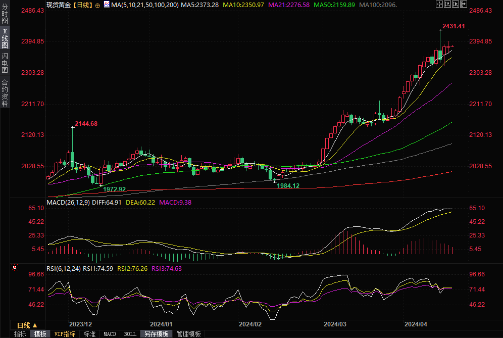
Task: Open the MA(5,10,21,50,100,200) indicator settings
Action: [x=144, y=5]
